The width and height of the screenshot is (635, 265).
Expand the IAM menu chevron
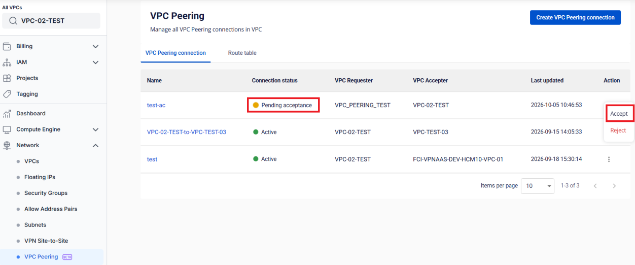(95, 62)
